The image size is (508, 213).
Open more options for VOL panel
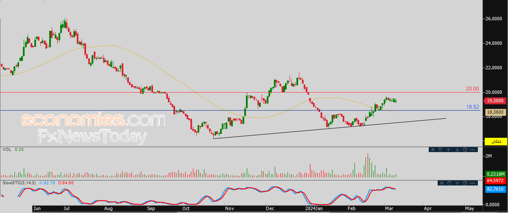tap(472, 150)
